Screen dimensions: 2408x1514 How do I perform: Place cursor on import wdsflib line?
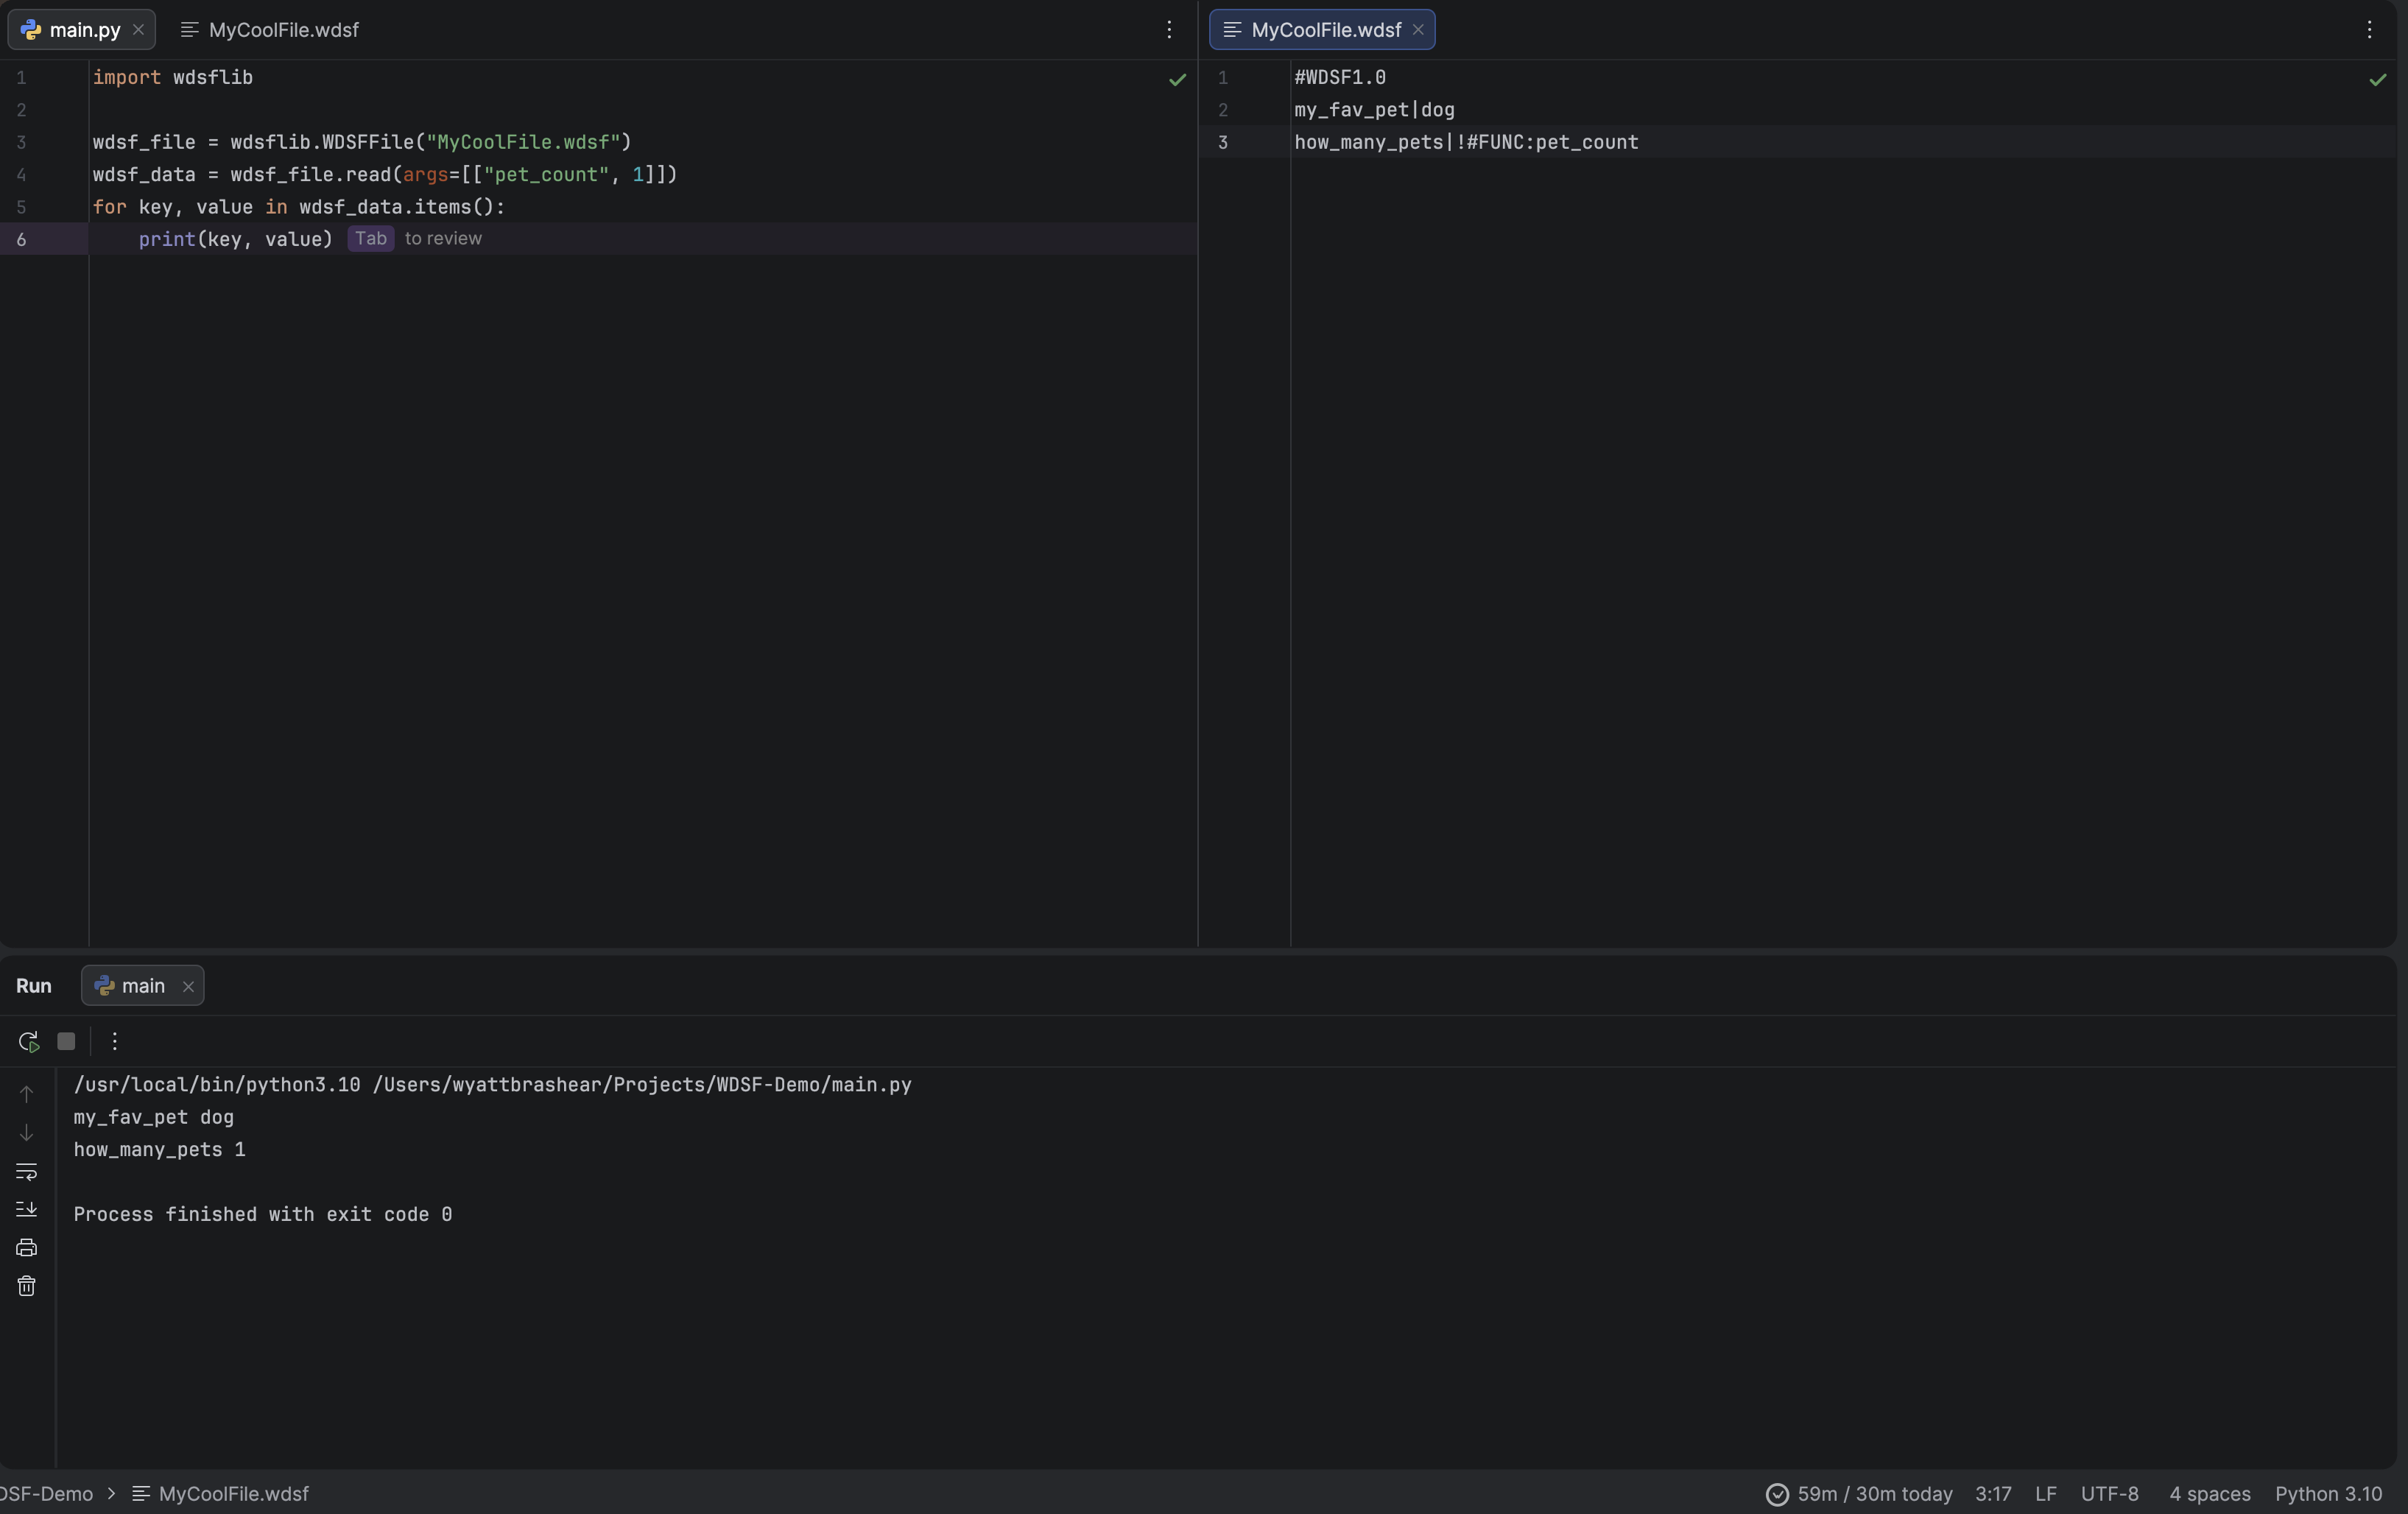(x=173, y=77)
